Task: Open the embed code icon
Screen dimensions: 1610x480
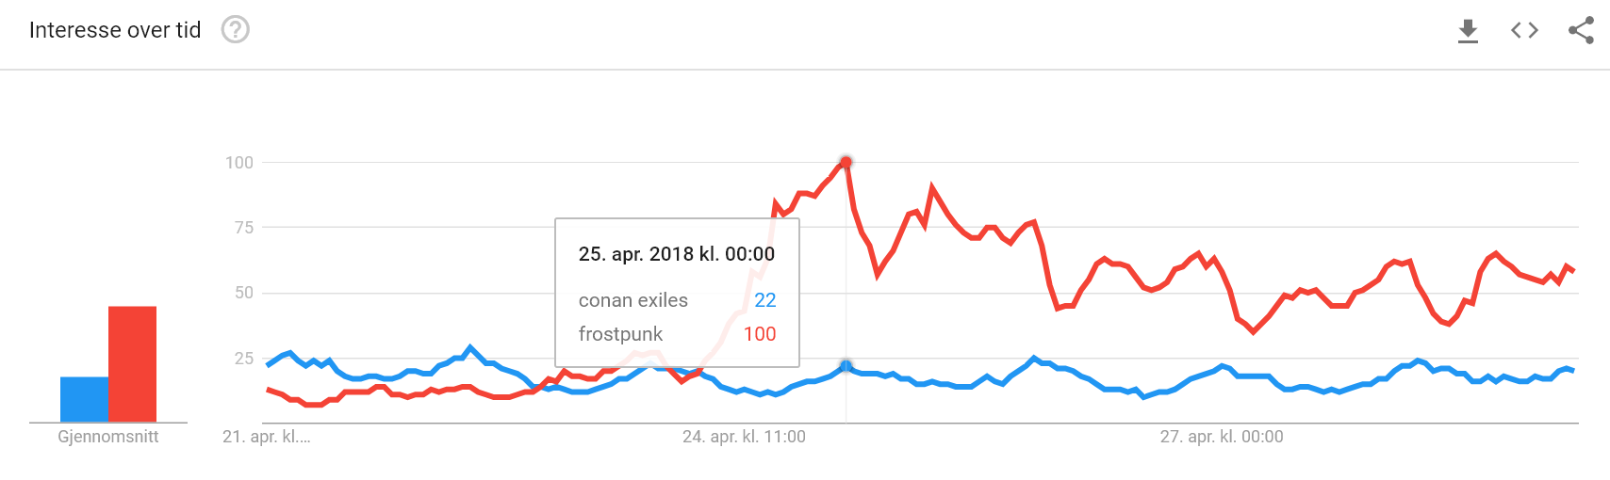Action: [1524, 30]
